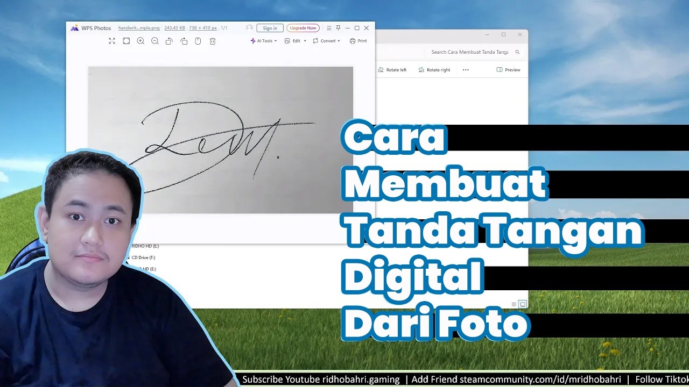Open the three-dots more options in Explorer
This screenshot has width=689, height=387.
[x=466, y=70]
